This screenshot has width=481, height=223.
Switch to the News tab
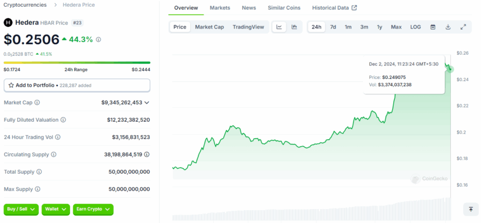pyautogui.click(x=249, y=8)
